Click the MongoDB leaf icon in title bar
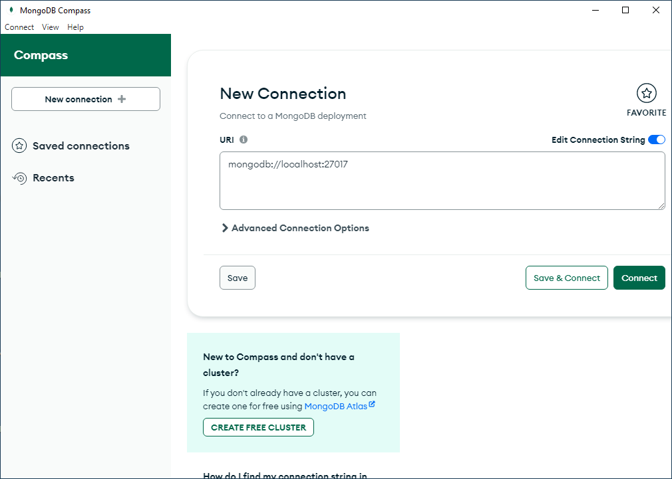Image resolution: width=672 pixels, height=479 pixels. (x=11, y=10)
